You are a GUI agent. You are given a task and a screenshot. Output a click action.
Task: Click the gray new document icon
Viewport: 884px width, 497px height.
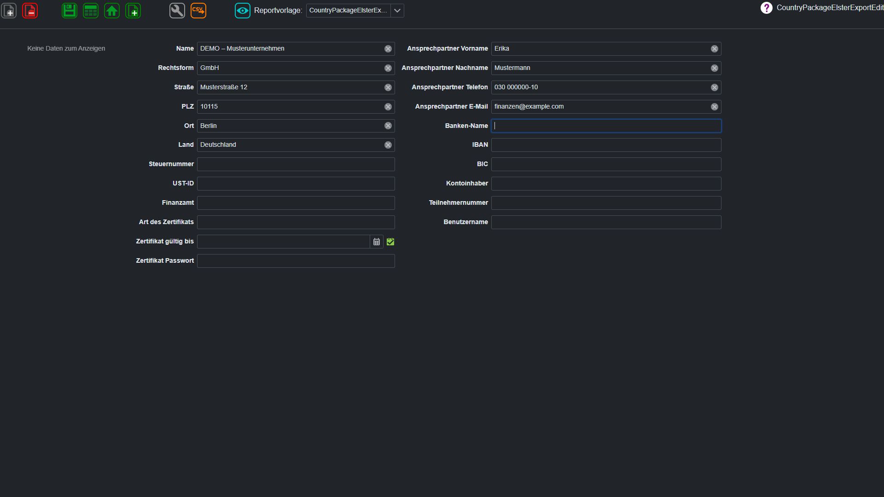[9, 11]
